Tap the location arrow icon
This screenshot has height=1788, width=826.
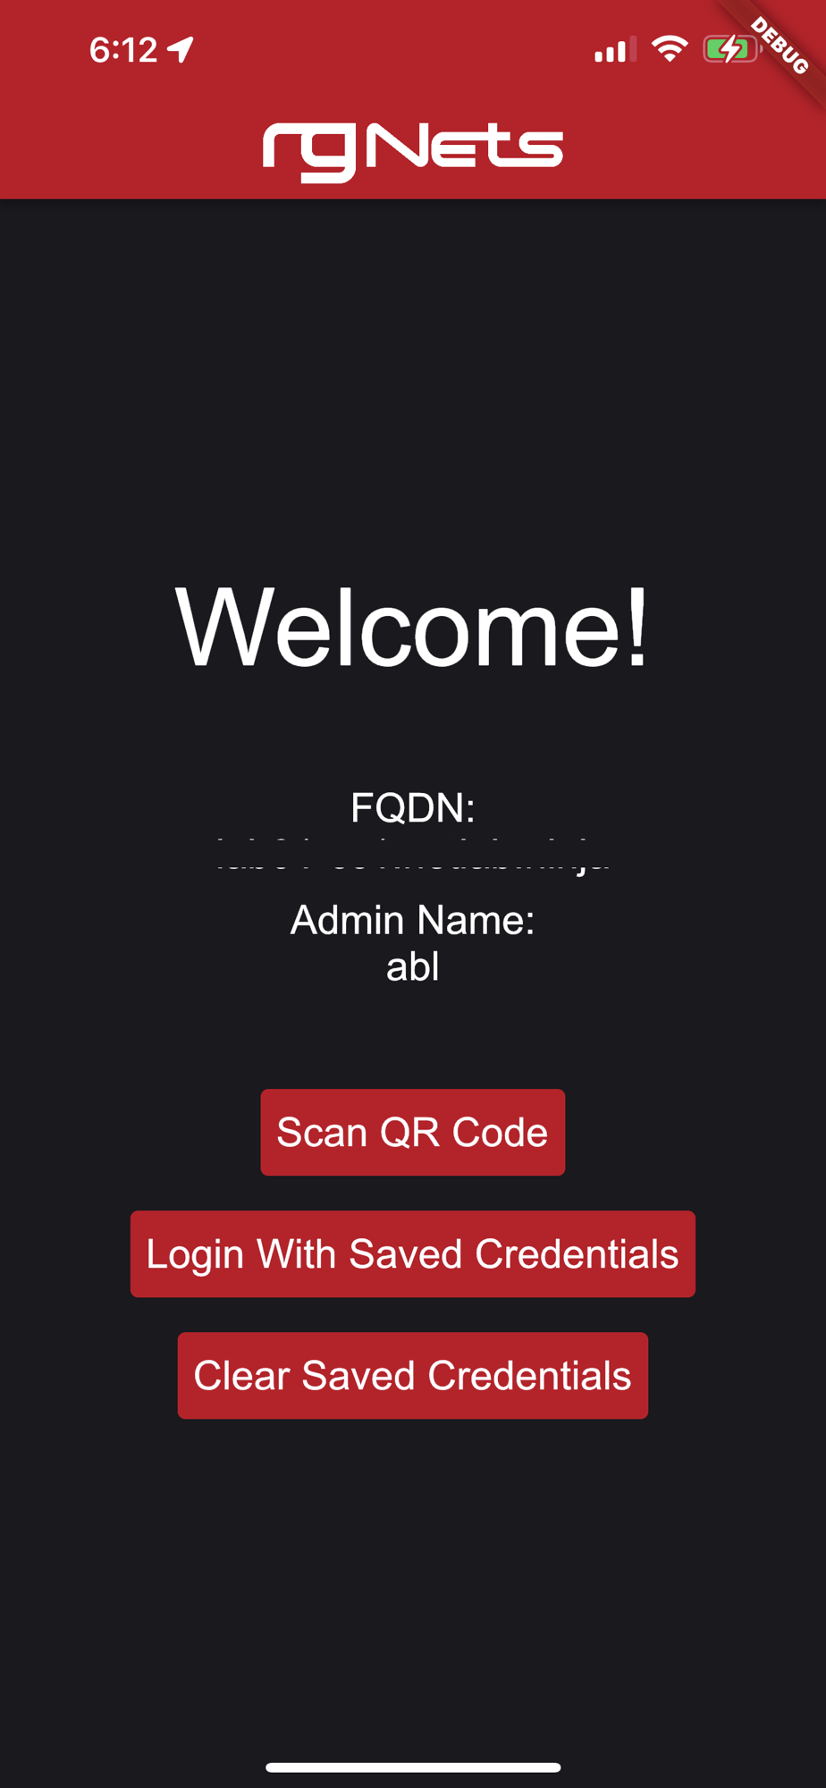point(181,49)
